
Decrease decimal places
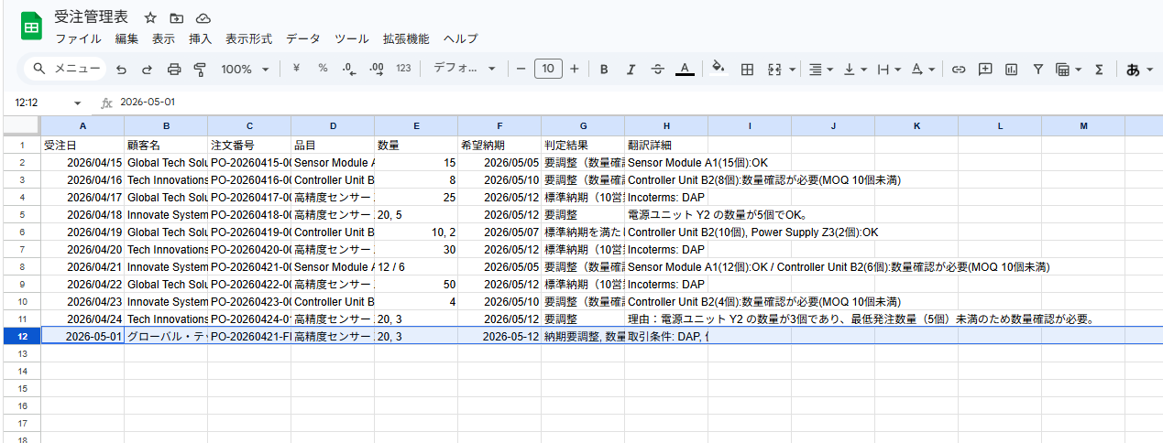(x=348, y=69)
